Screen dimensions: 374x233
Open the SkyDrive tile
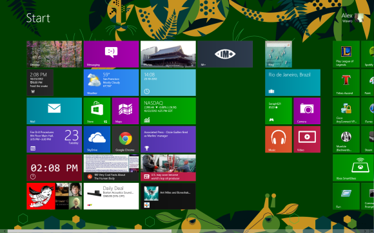click(97, 140)
